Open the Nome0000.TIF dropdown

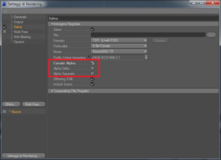click(119, 51)
